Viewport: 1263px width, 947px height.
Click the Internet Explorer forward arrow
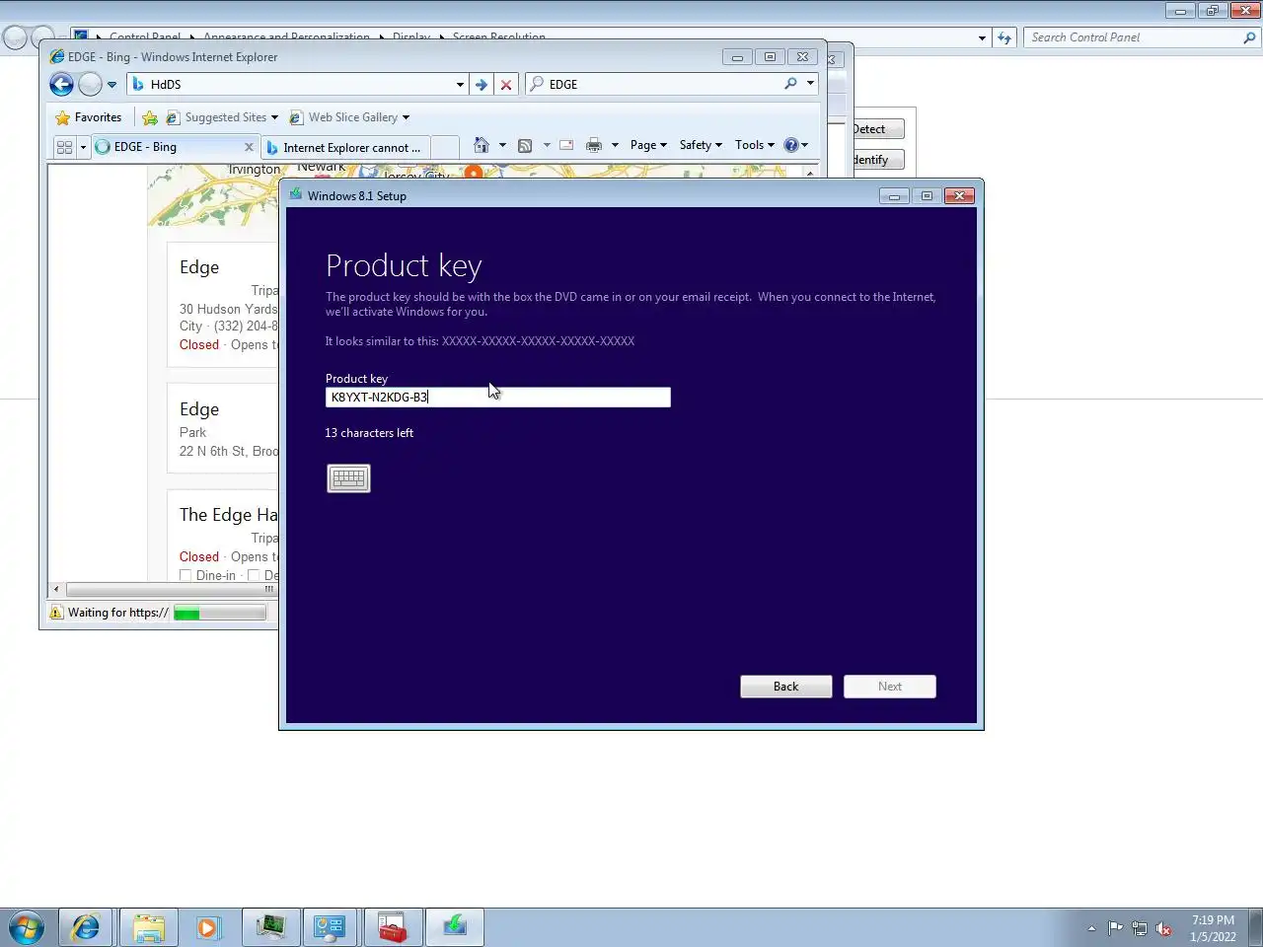coord(90,84)
